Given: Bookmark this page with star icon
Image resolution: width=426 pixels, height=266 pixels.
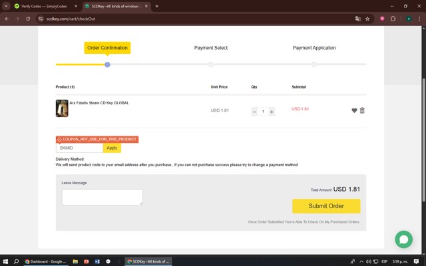Looking at the screenshot, I should (x=367, y=19).
